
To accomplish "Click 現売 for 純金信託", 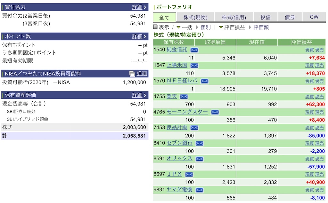I will pos(319,50).
